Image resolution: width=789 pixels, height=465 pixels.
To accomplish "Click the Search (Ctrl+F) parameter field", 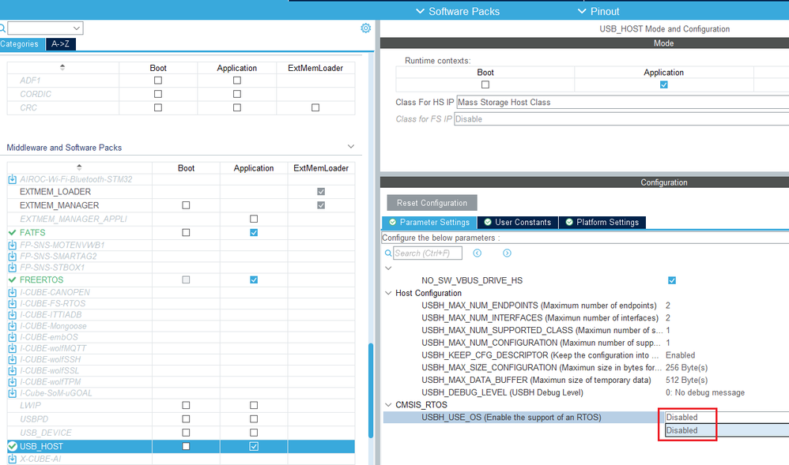I will (x=427, y=253).
